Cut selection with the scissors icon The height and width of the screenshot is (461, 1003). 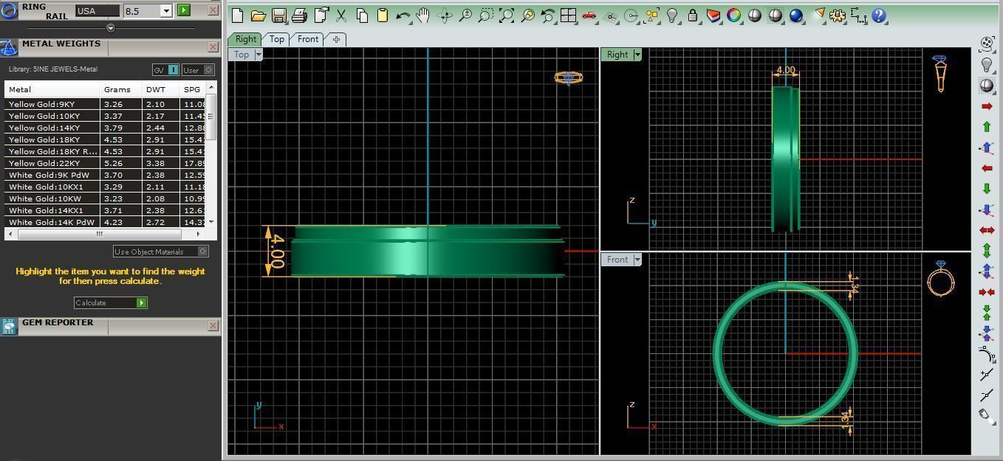pos(341,15)
